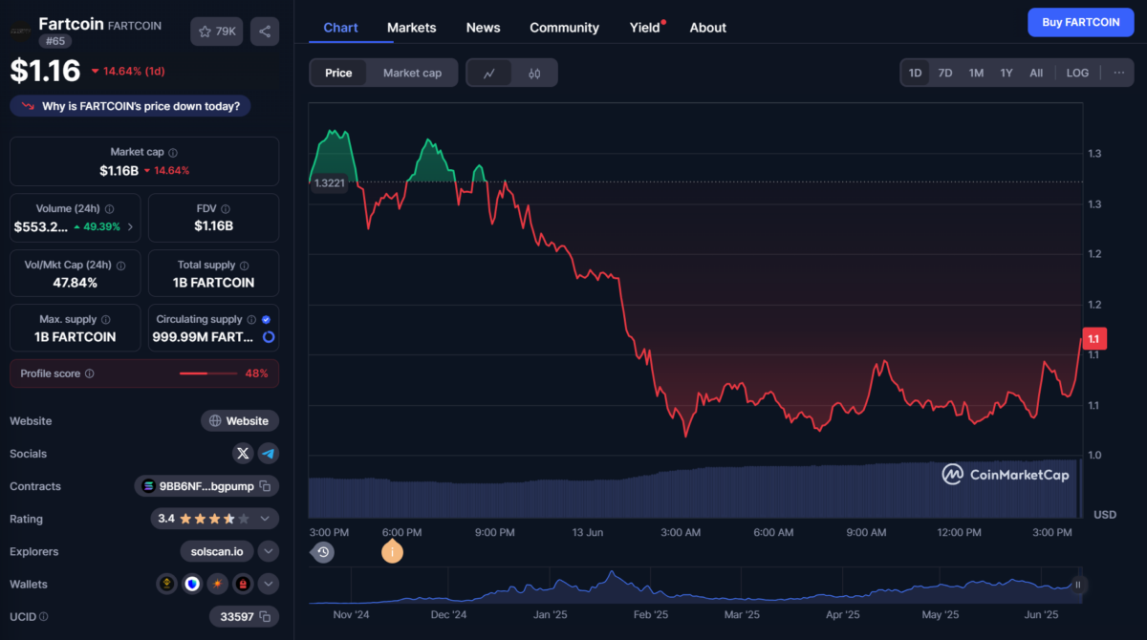Screen dimensions: 1147x640
Task: Click the verified badge on Circulating supply
Action: (x=266, y=319)
